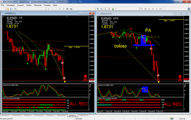This screenshot has height=120, width=191.
Task: Click the chart shift triangle on M15 chart
Action: (x=162, y=17)
